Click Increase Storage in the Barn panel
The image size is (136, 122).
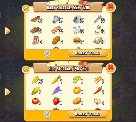[x=88, y=53]
